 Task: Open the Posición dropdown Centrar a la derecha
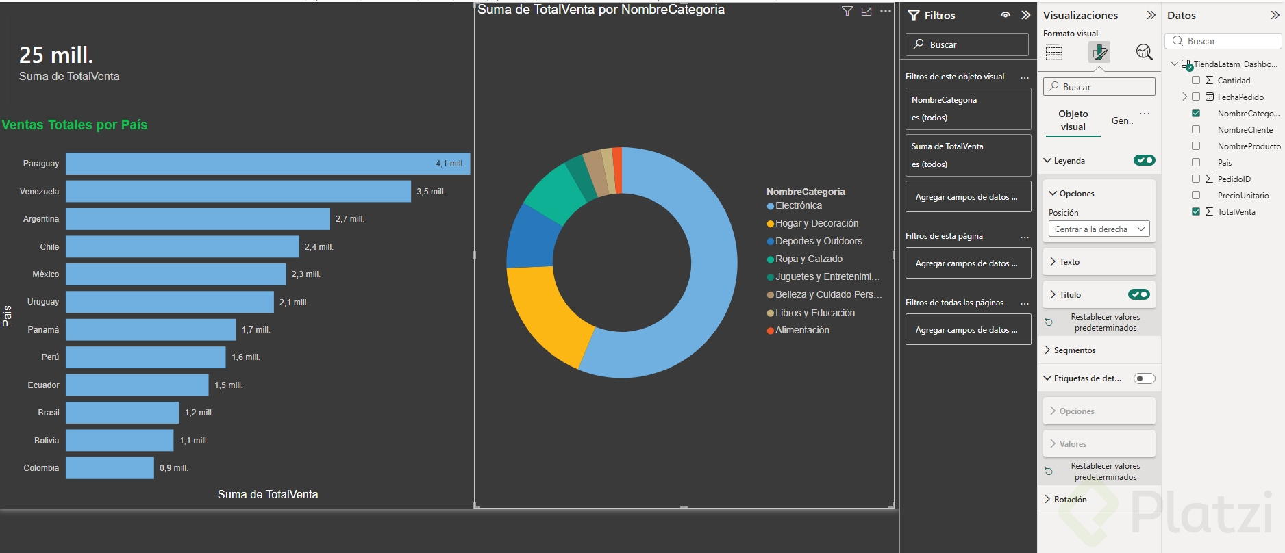tap(1099, 229)
